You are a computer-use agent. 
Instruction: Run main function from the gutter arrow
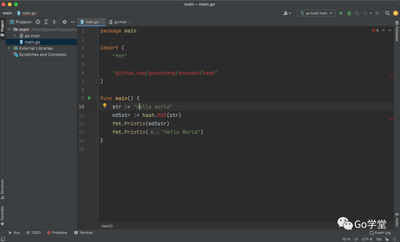coord(90,98)
